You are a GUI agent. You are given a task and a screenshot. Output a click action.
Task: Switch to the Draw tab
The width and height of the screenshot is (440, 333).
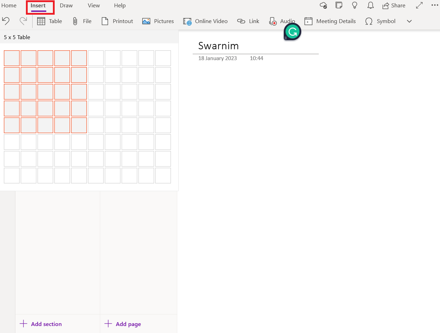(66, 6)
